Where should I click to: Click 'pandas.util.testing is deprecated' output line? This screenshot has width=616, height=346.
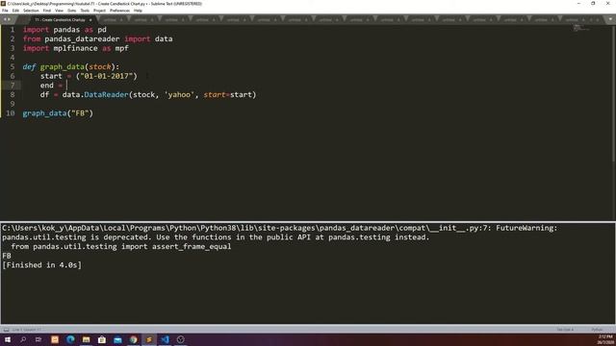216,237
